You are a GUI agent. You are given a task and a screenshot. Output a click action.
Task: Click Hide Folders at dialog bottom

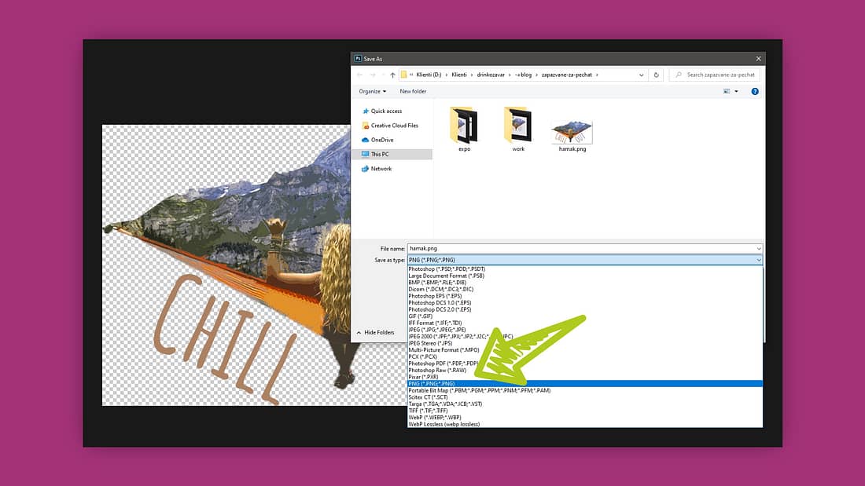pos(379,333)
